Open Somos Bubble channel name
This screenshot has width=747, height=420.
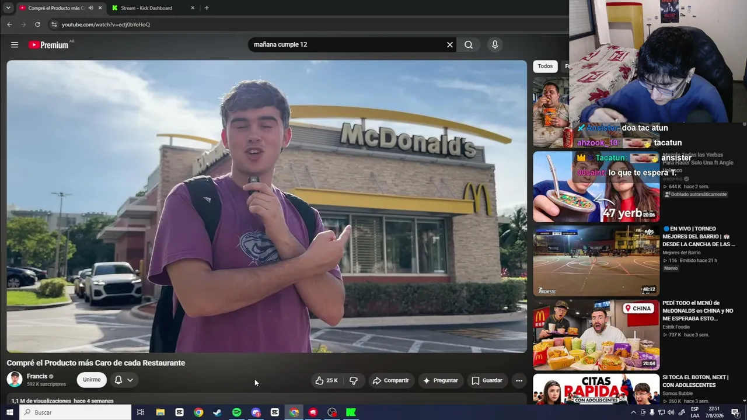[x=679, y=394]
